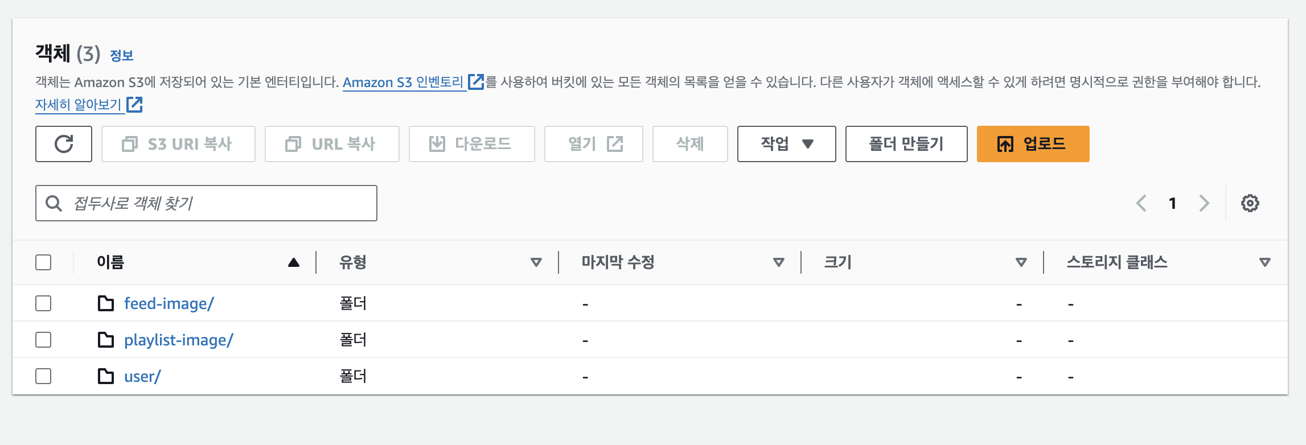Viewport: 1306px width, 445px height.
Task: Click the search magnifier icon
Action: point(54,203)
